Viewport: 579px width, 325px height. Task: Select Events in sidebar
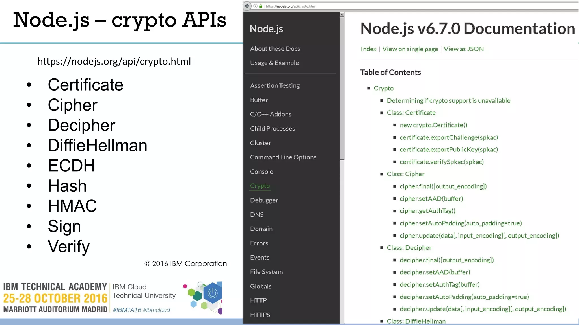[260, 257]
